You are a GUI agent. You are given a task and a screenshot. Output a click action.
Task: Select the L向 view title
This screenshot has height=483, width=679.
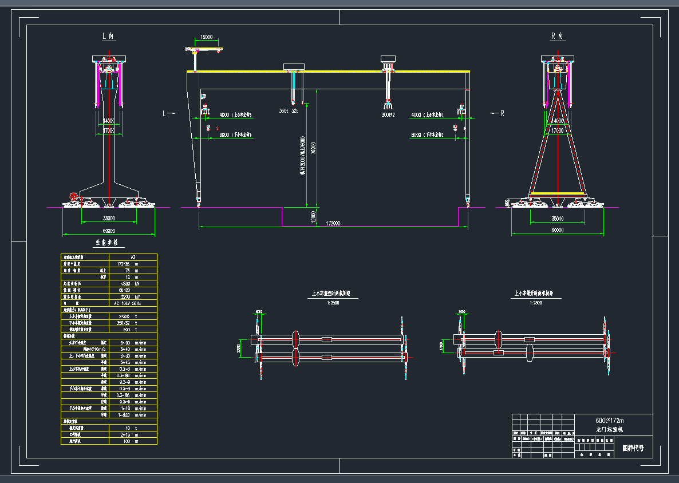point(108,36)
